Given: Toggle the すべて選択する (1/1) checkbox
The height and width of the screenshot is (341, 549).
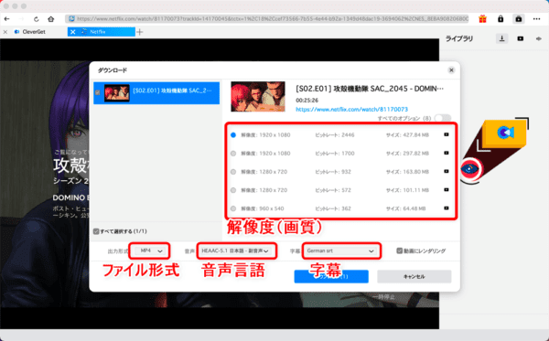Looking at the screenshot, I should (96, 231).
